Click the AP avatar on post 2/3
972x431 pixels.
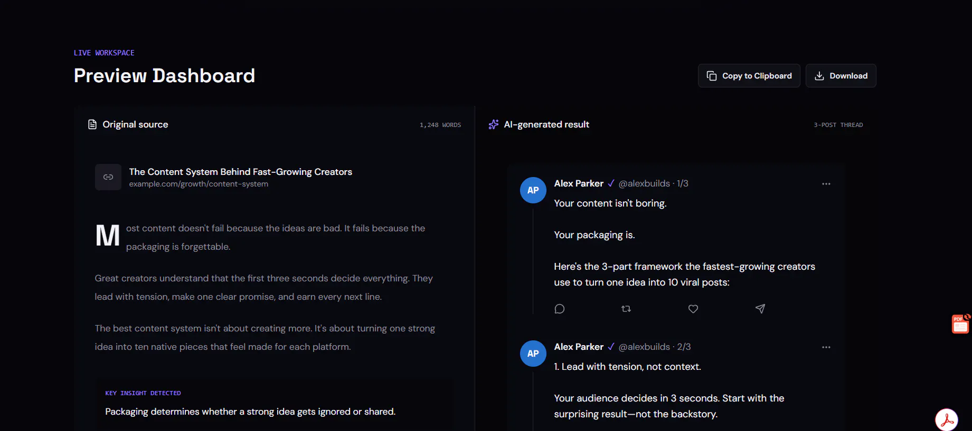[533, 354]
